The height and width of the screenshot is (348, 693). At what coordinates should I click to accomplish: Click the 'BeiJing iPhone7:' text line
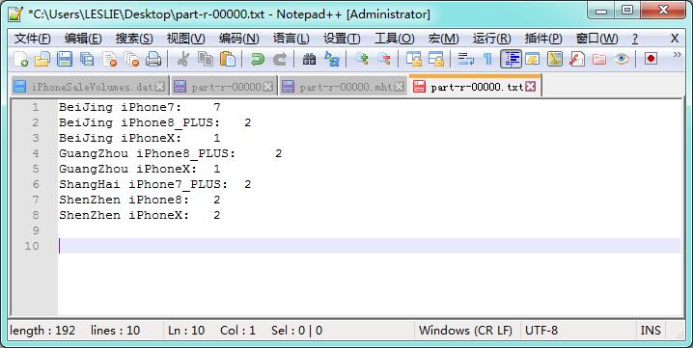120,107
